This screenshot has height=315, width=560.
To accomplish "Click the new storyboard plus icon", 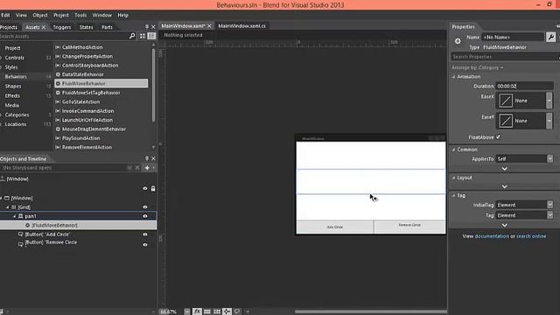I will coord(147,168).
